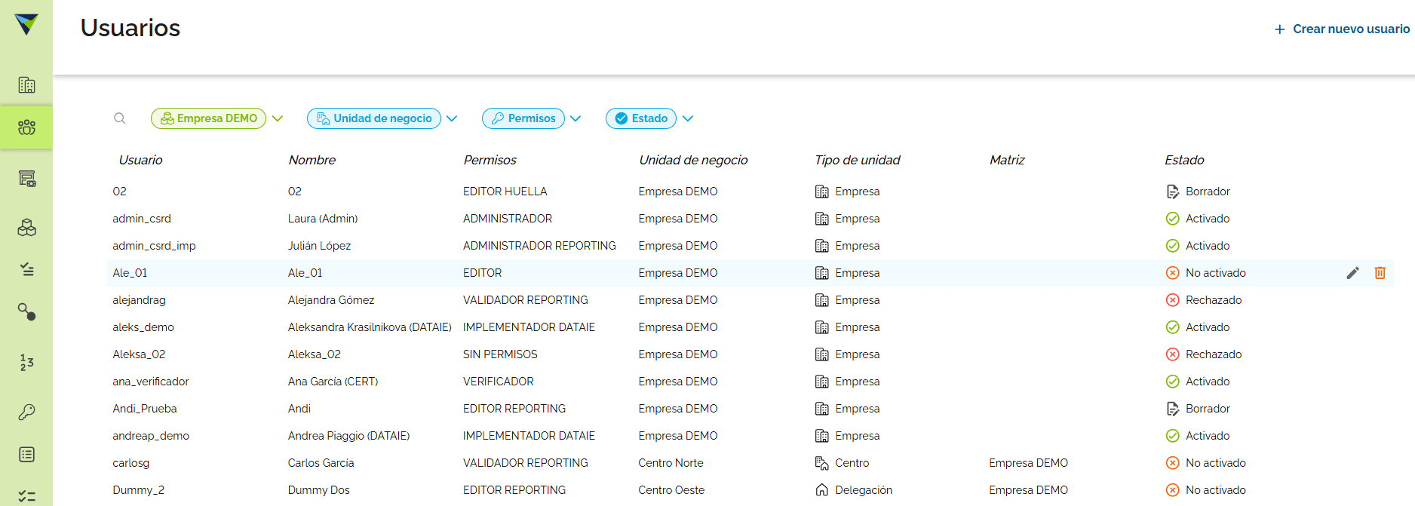This screenshot has width=1415, height=506.
Task: Expand the Estado filter chevron
Action: point(688,118)
